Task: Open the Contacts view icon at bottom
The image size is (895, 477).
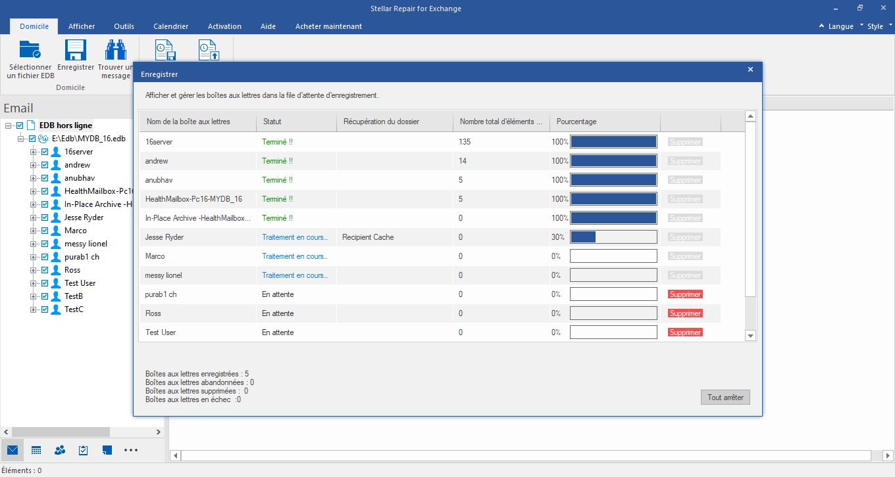Action: pyautogui.click(x=60, y=450)
